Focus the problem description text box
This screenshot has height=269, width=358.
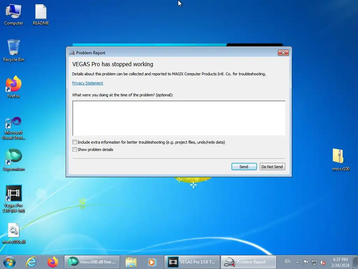179,118
